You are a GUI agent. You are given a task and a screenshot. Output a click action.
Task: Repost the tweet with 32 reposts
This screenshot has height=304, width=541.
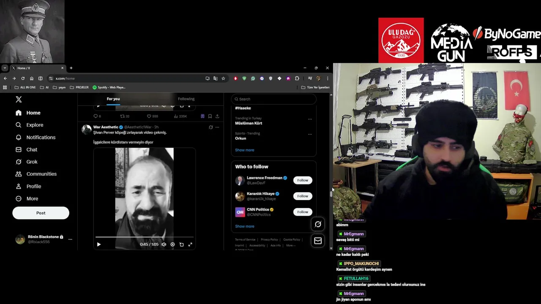click(125, 116)
